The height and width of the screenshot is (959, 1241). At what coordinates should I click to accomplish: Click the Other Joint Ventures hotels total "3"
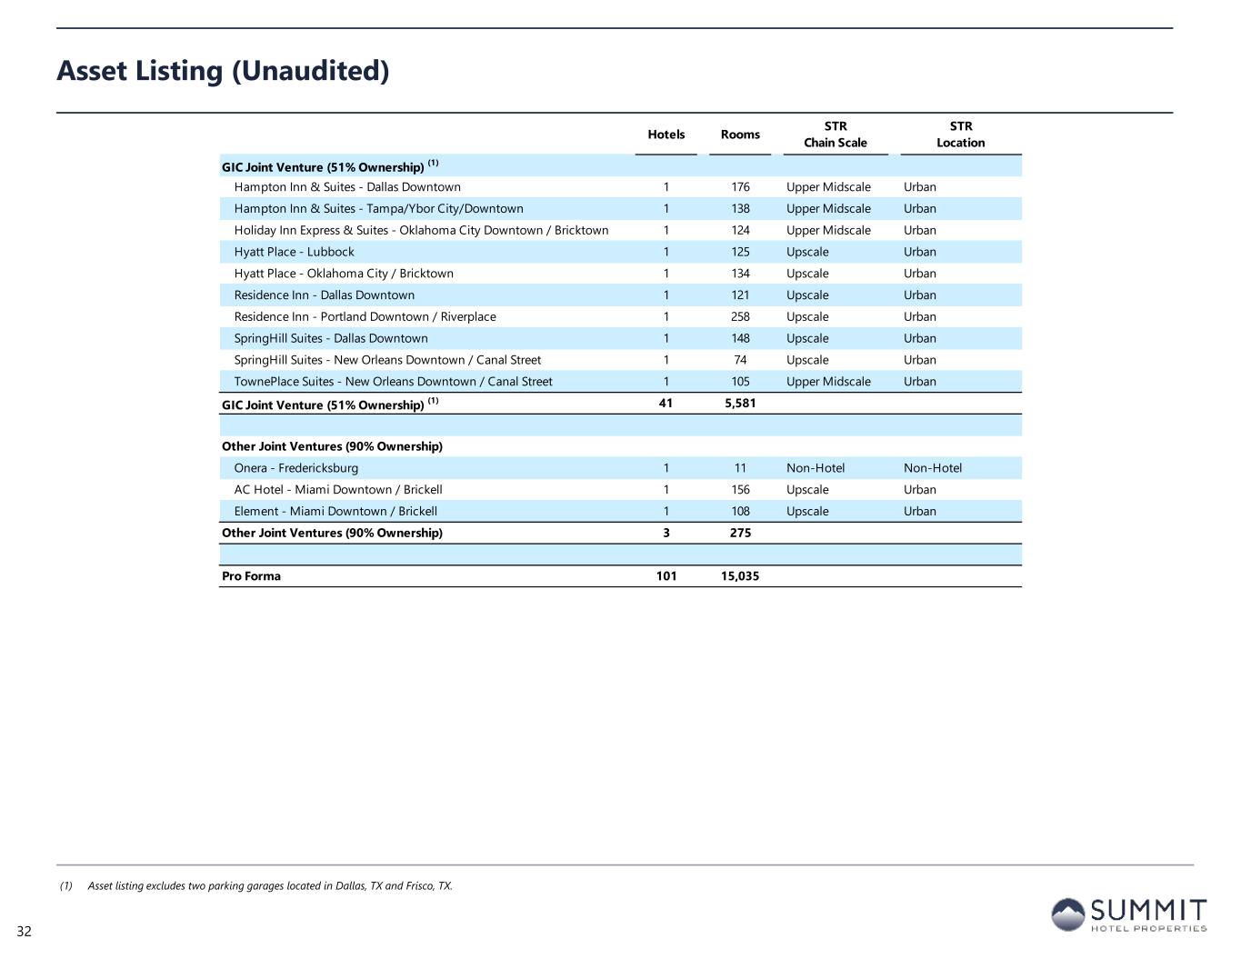click(666, 533)
